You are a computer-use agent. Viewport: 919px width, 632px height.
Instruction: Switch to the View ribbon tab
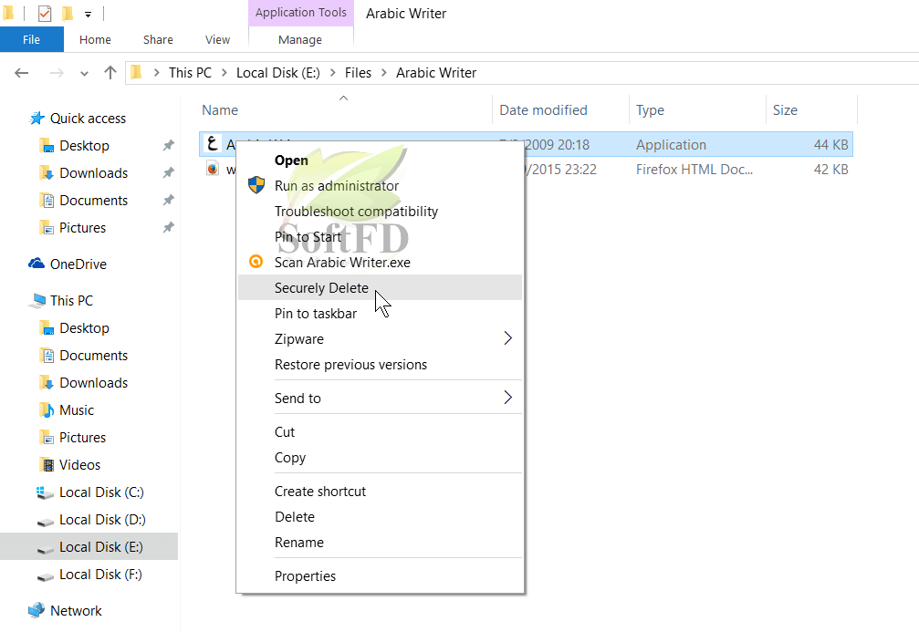tap(217, 40)
